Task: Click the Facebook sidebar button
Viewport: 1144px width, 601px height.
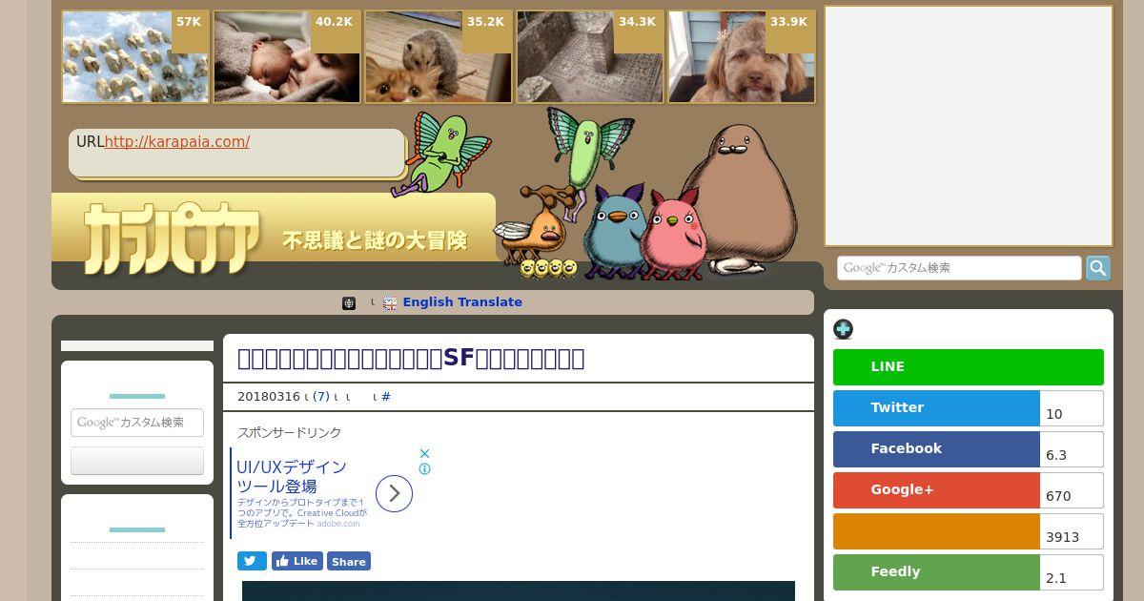Action: [x=936, y=449]
